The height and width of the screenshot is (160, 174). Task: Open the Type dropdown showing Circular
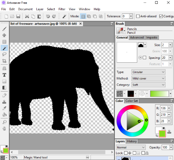[148, 72]
